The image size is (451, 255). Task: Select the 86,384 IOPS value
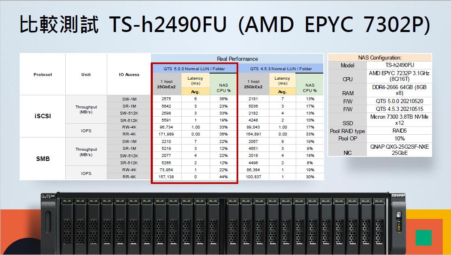pos(253,170)
